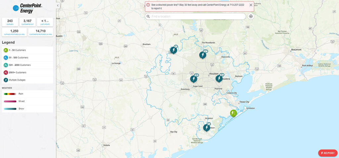This screenshot has height=158, width=339.
Task: Click the CenterPoint Energy logo
Action: (x=27, y=8)
